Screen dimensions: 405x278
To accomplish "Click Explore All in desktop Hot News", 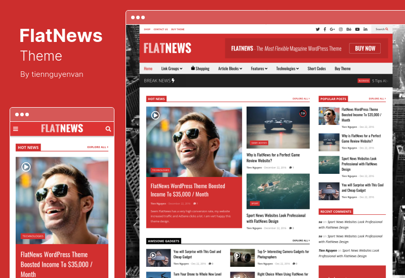I will 301,99.
